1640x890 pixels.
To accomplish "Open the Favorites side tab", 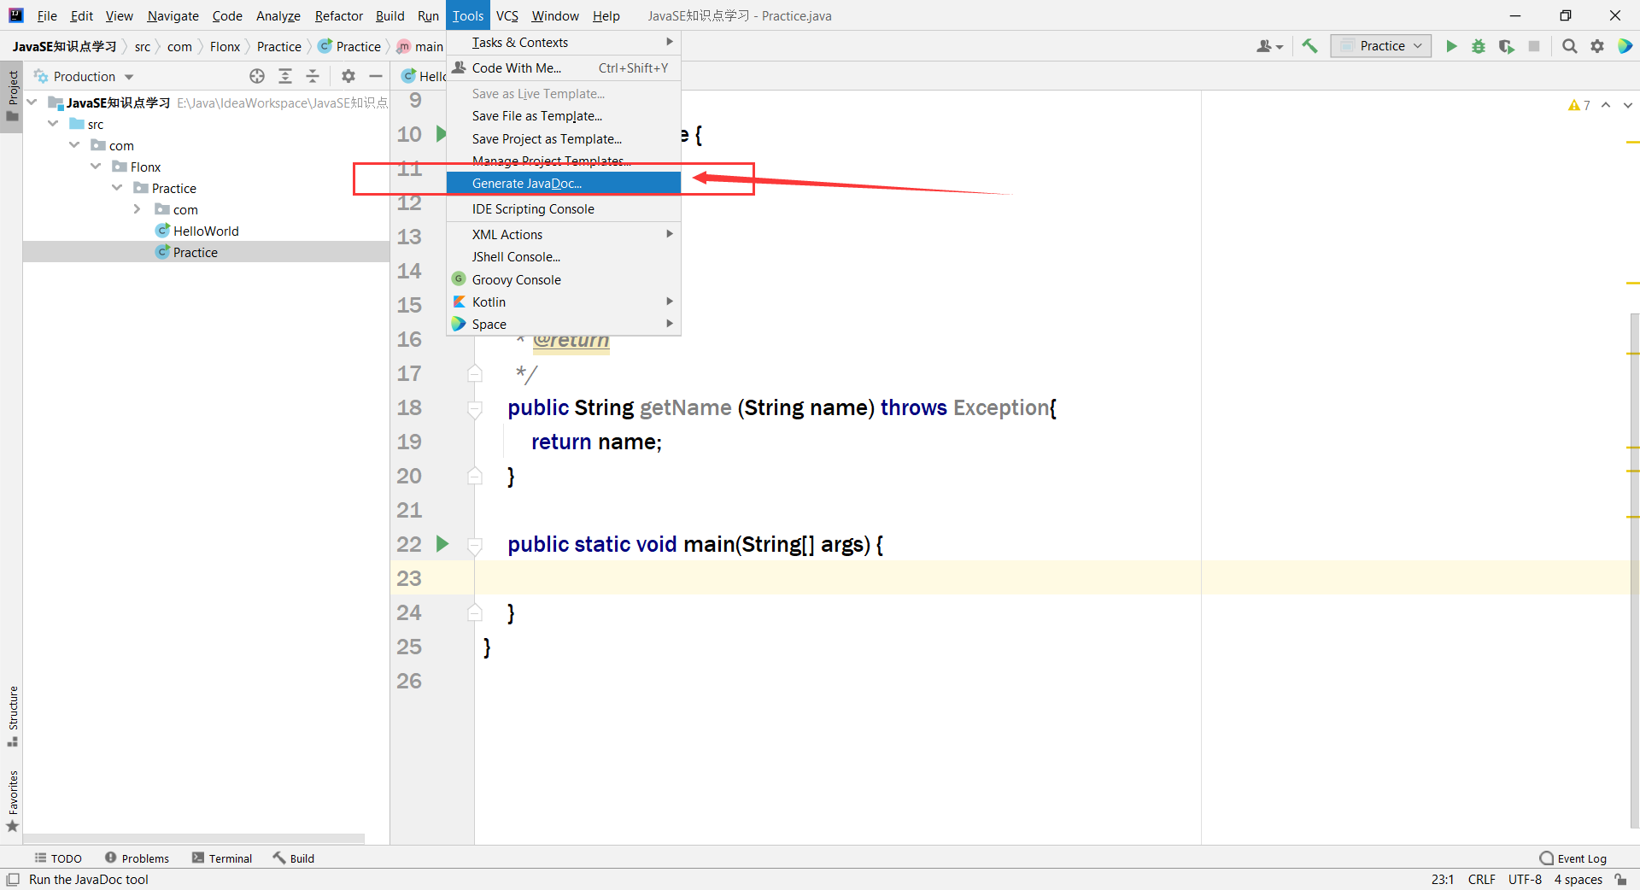I will click(x=12, y=801).
